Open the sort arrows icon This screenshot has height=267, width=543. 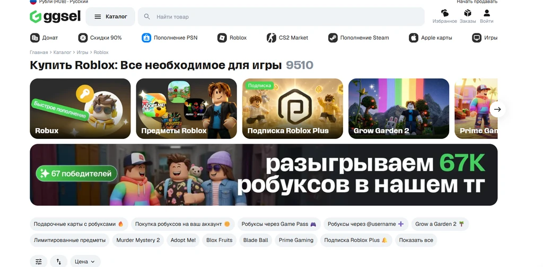pos(59,262)
